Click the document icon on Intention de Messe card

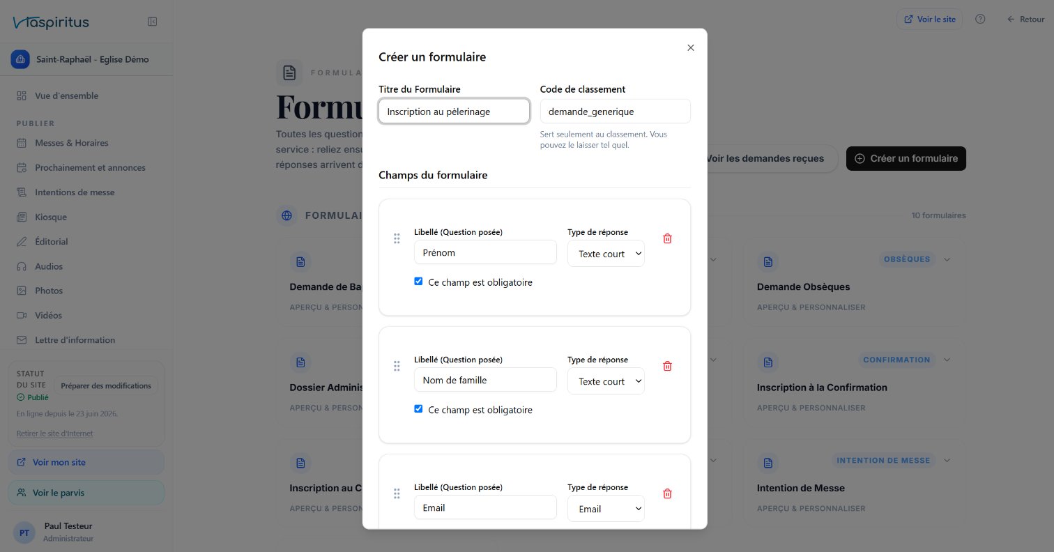pos(767,463)
